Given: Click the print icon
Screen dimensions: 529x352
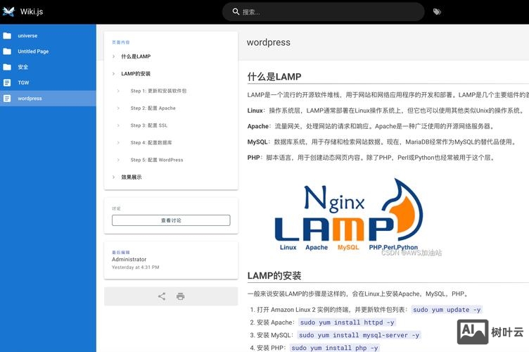Looking at the screenshot, I should pos(181,296).
